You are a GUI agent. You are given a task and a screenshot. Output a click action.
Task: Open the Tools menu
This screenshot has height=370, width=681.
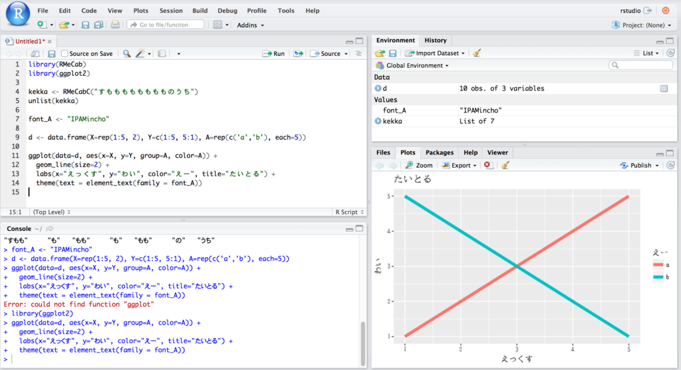click(286, 11)
